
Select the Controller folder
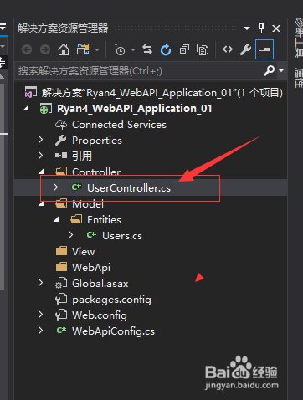point(96,172)
